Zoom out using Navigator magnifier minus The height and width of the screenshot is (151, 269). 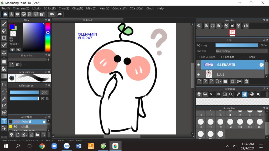coord(219,26)
